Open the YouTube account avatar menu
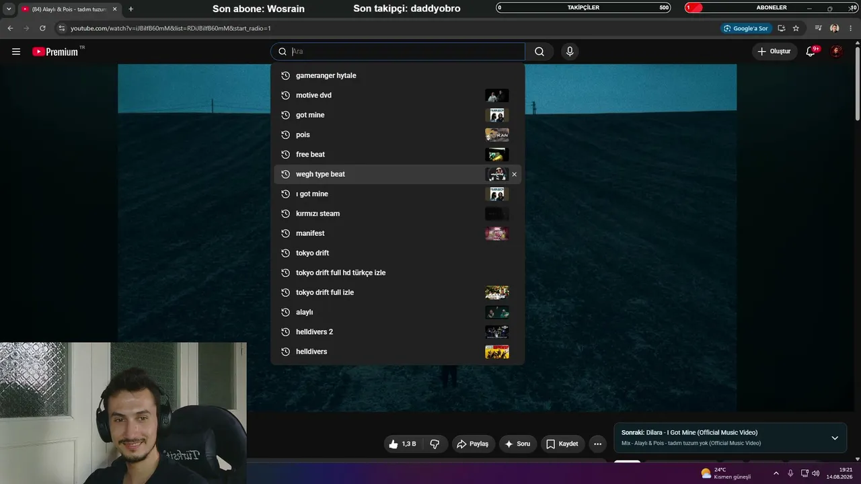 (836, 52)
